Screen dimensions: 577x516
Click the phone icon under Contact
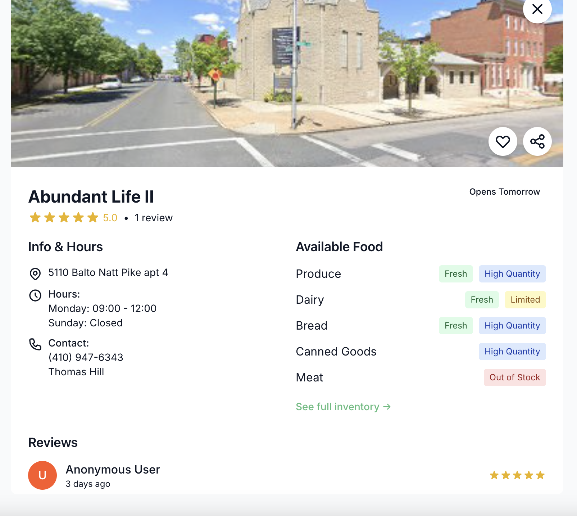35,345
